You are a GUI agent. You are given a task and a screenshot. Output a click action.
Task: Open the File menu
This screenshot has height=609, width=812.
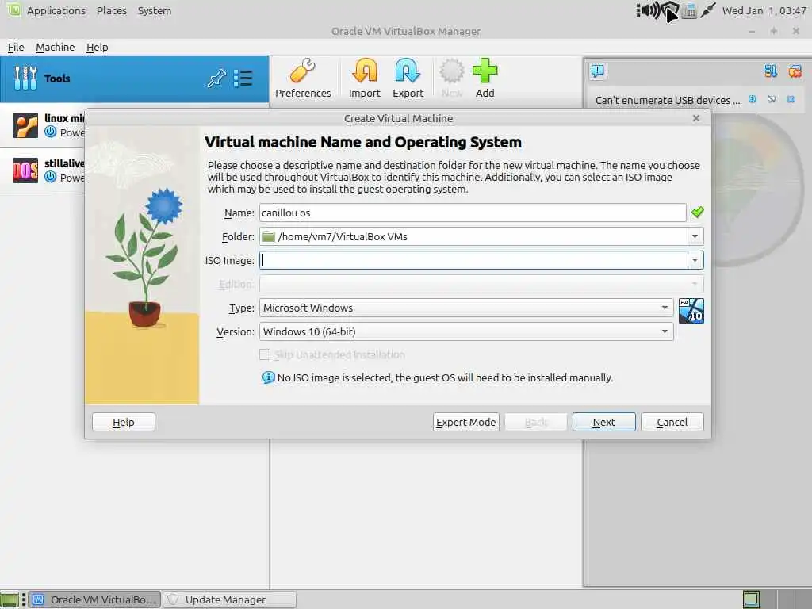[x=16, y=47]
